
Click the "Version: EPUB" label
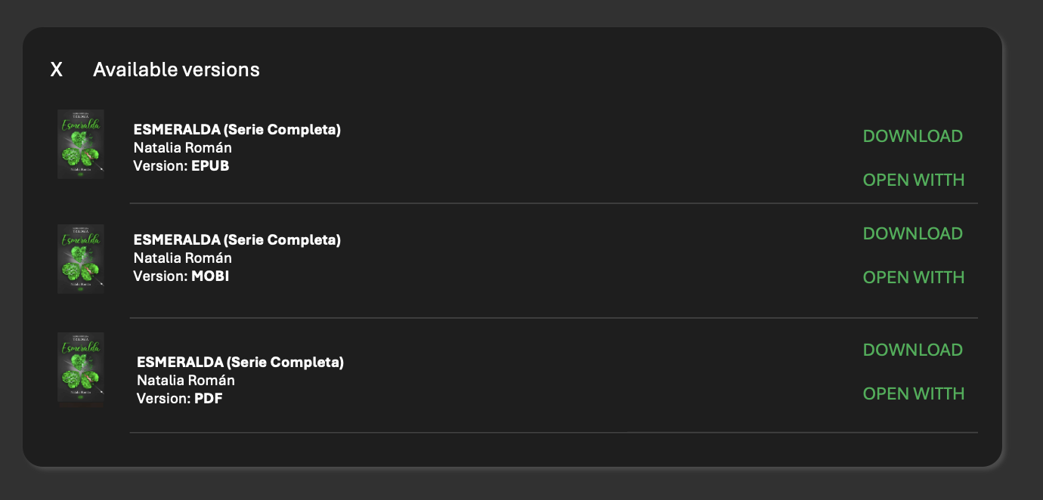181,166
